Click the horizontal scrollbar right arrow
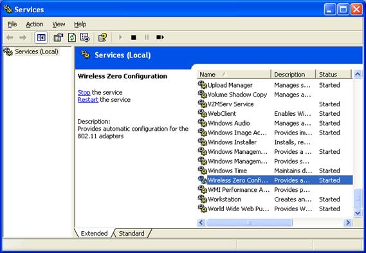Screen dimensions: 366x253 [x=348, y=223]
